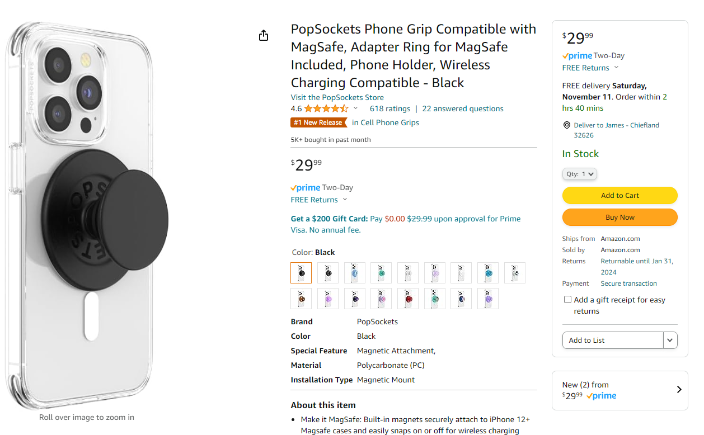Open the rating breakdown chevron
The width and height of the screenshot is (704, 435).
[355, 108]
